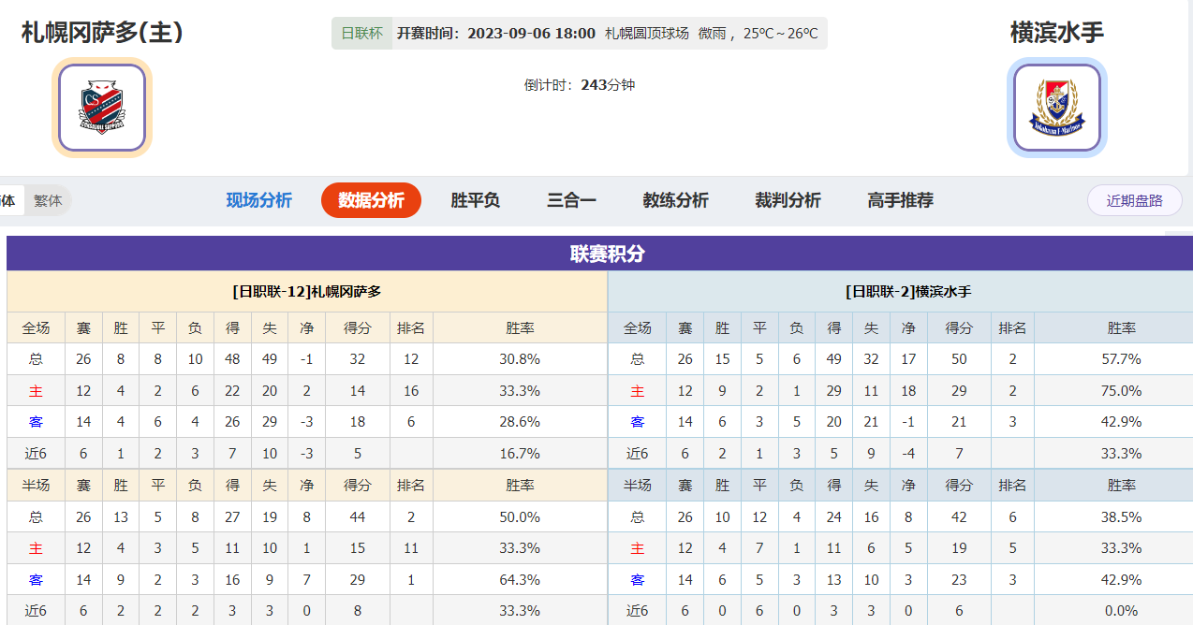Viewport: 1193px width, 625px height.
Task: Switch to the 三合一 tab
Action: click(571, 200)
